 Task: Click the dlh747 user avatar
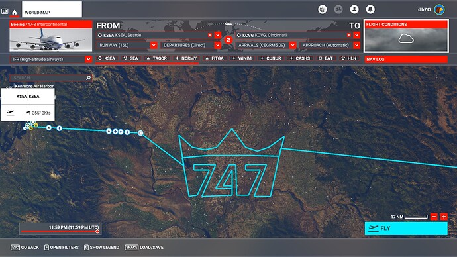click(x=439, y=9)
